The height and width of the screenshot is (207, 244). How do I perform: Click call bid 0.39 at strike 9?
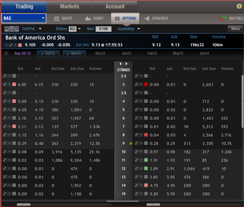[22, 143]
